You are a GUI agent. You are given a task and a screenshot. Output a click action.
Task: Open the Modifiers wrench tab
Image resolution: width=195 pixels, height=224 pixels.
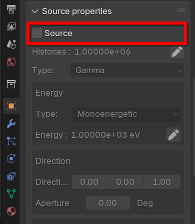(x=11, y=124)
